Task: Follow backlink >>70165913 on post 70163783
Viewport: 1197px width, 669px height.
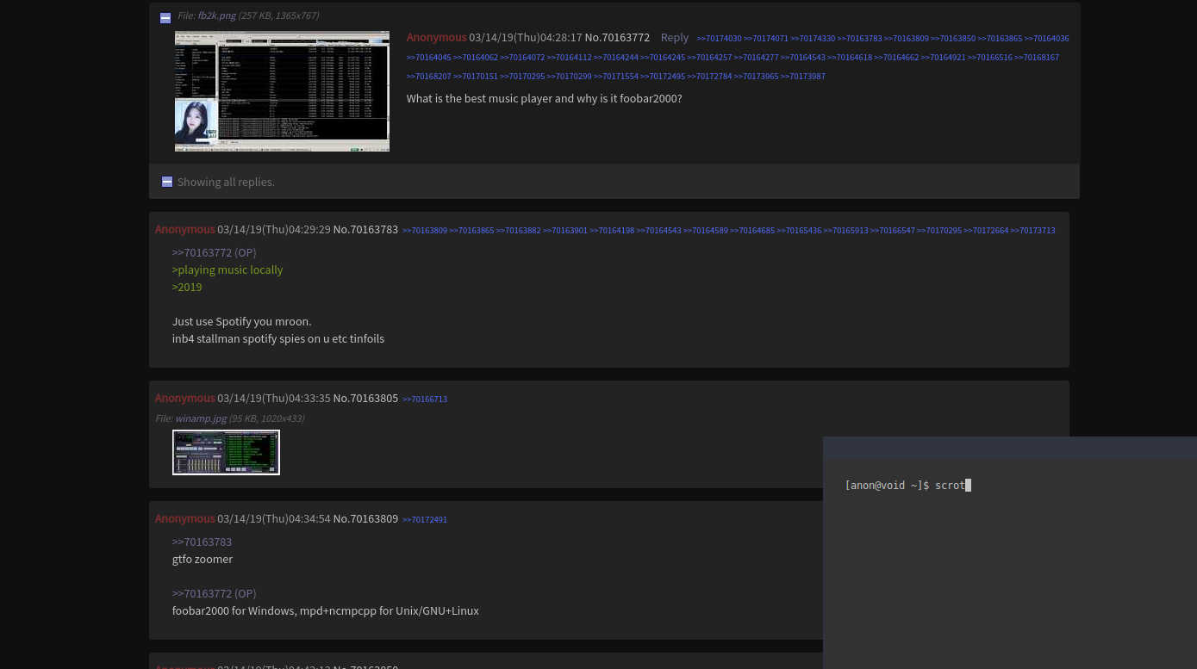Action: [850, 230]
